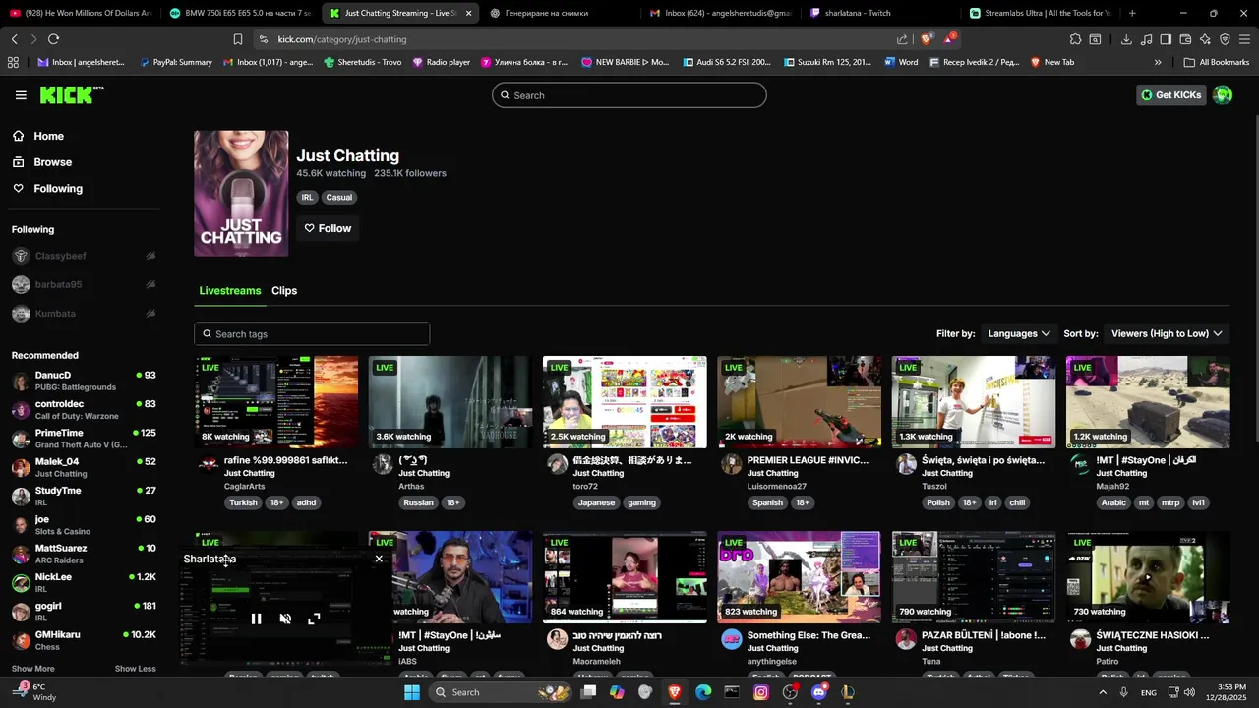Click Show Less under Recommended
The height and width of the screenshot is (708, 1259).
pyautogui.click(x=135, y=669)
